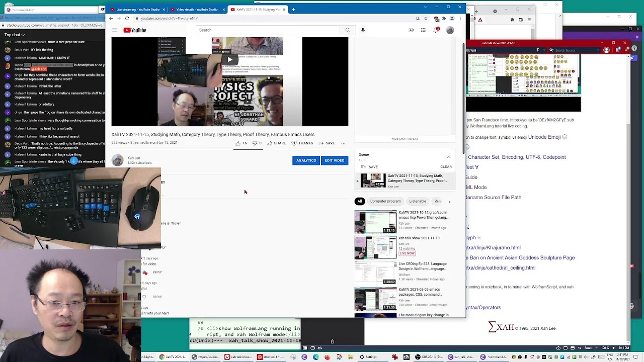Click the YouTube search input field
The width and height of the screenshot is (644, 362).
(268, 30)
